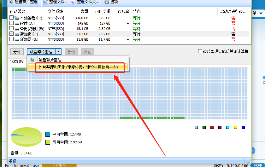This screenshot has height=167, width=265.
Task: Open the 选项 settings gear tab
Action: pos(111,2)
